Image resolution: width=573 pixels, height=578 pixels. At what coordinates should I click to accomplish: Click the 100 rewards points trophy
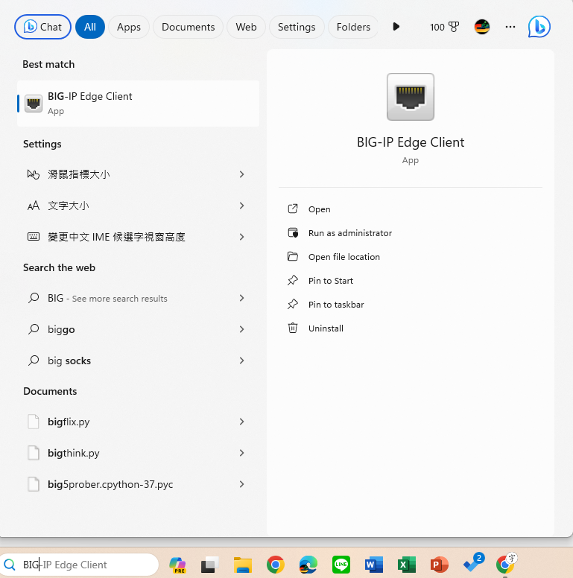[x=444, y=27]
